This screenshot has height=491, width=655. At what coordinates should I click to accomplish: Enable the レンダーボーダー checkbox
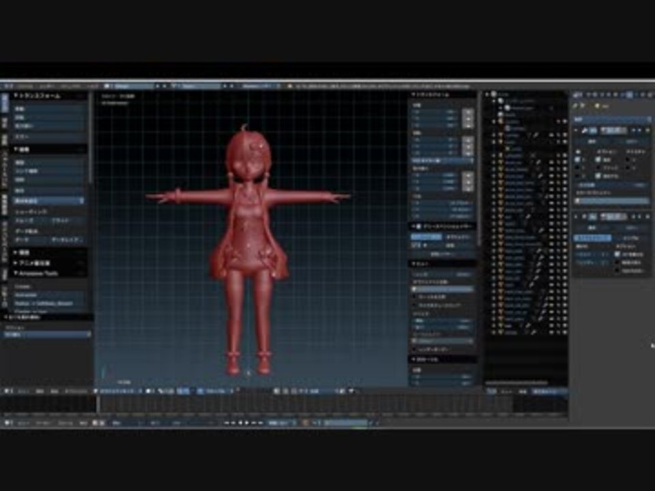click(x=416, y=349)
